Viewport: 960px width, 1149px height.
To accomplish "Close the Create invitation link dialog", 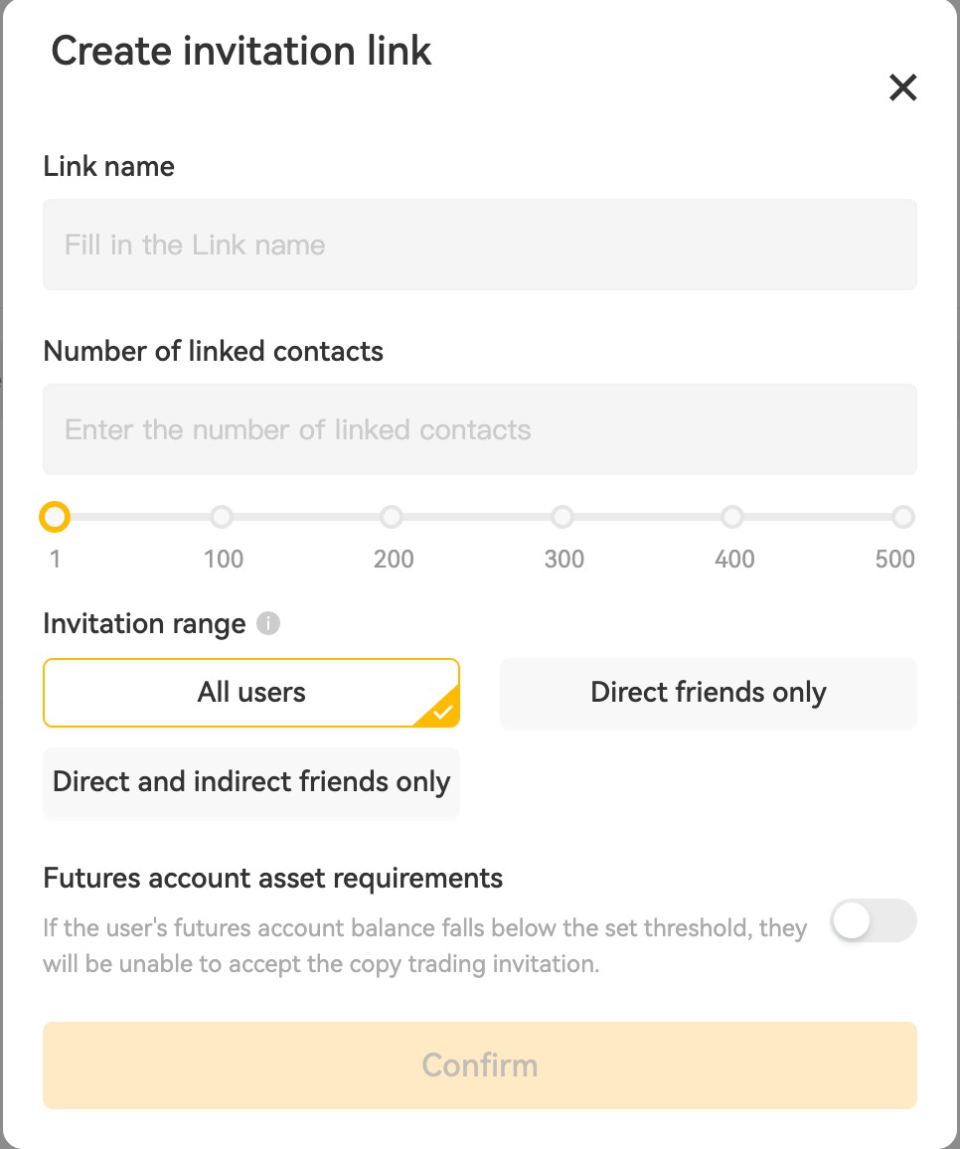I will click(x=902, y=88).
